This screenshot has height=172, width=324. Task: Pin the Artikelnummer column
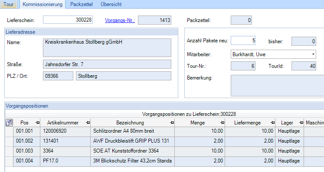[88, 123]
